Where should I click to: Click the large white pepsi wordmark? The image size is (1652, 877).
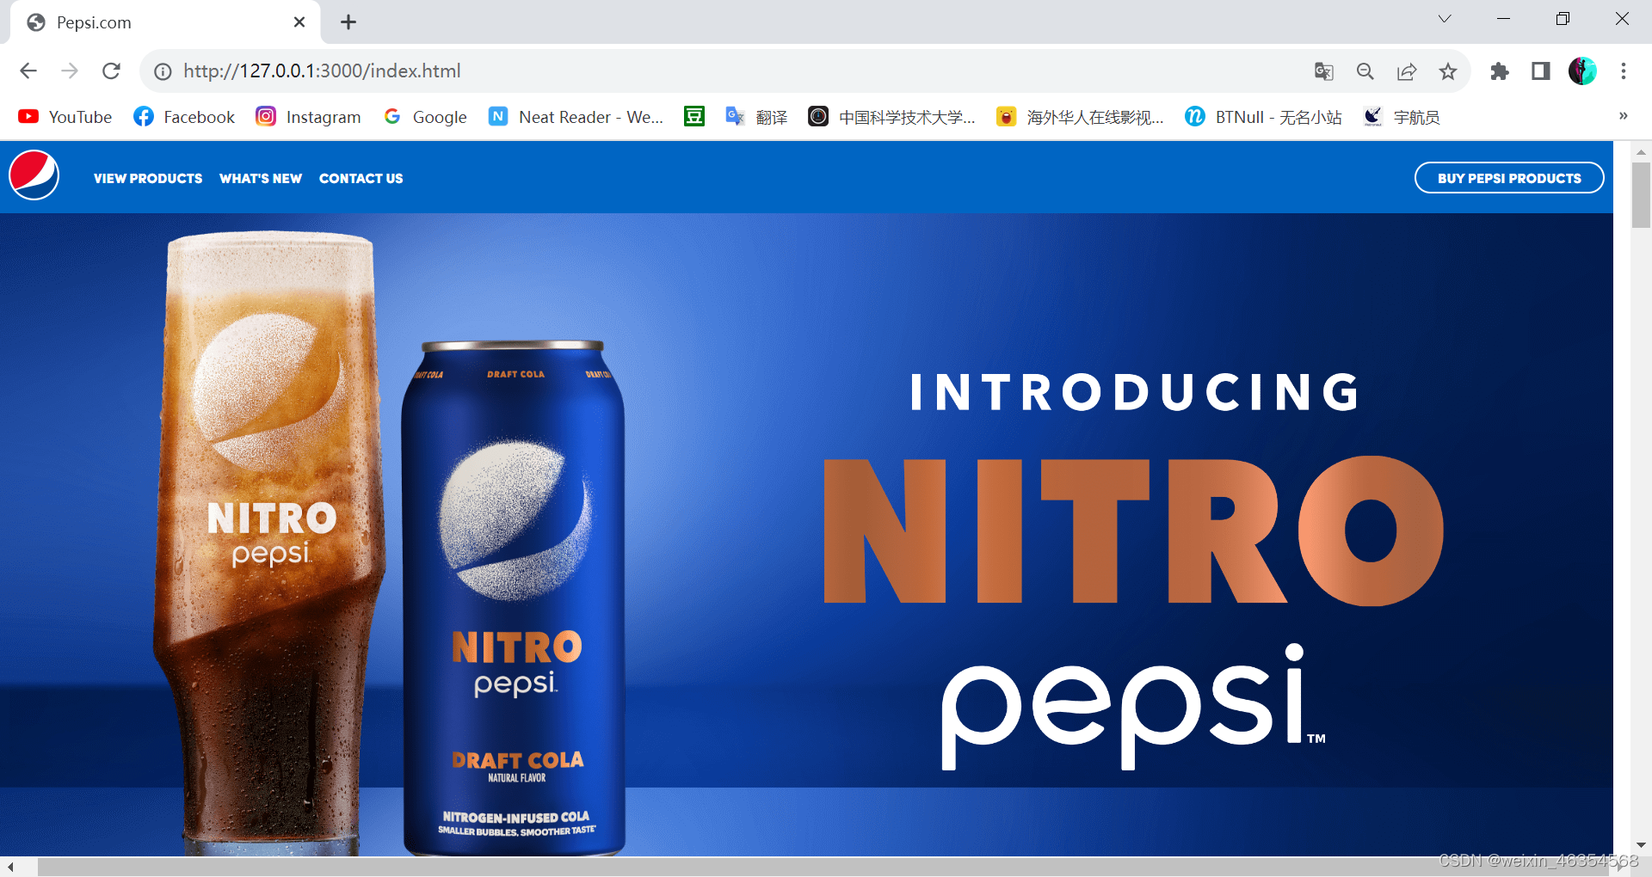[1134, 707]
